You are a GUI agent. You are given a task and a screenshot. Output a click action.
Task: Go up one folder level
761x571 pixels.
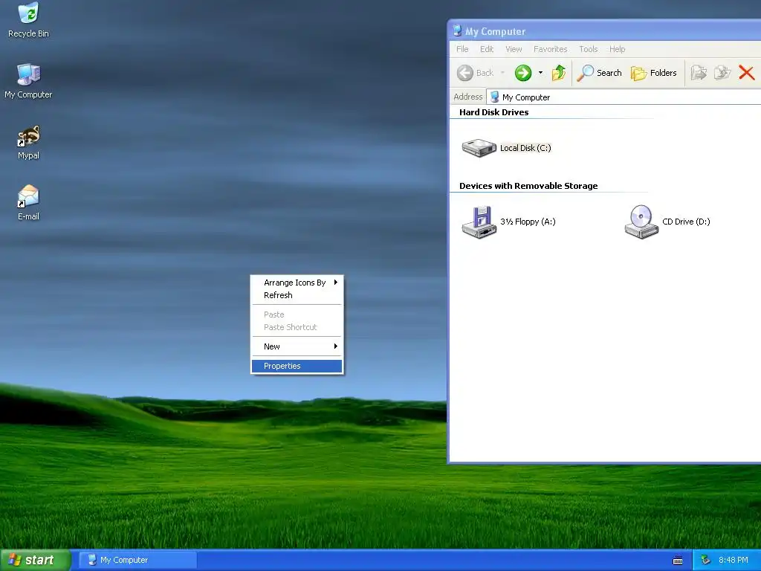point(559,73)
